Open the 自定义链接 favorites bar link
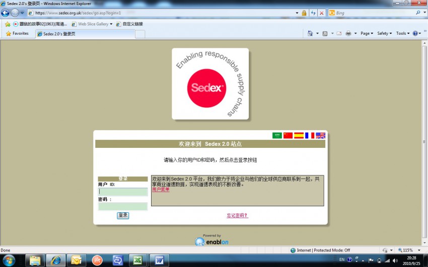 [x=129, y=24]
